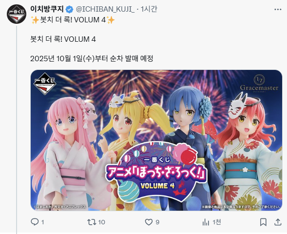Click the blue verified badge
The height and width of the screenshot is (234, 287).
tap(70, 9)
